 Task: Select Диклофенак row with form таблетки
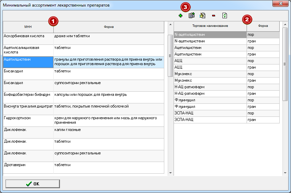[84, 144]
